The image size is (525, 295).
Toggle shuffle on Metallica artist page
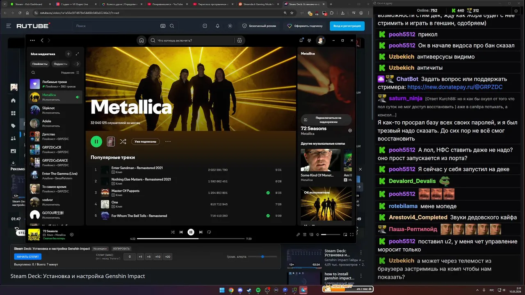[123, 141]
